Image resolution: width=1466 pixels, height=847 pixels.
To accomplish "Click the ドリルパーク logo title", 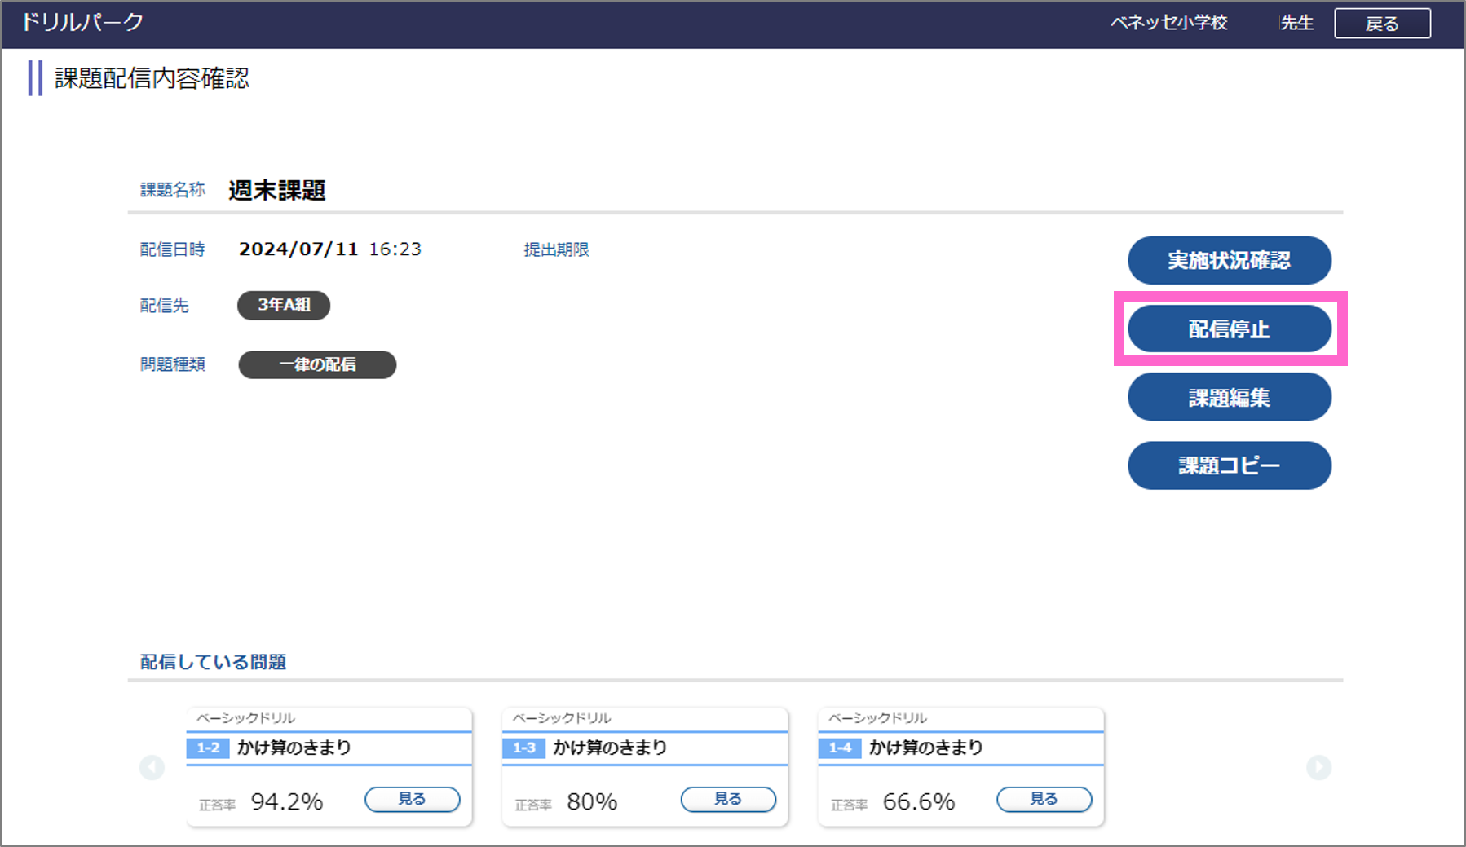I will point(82,22).
